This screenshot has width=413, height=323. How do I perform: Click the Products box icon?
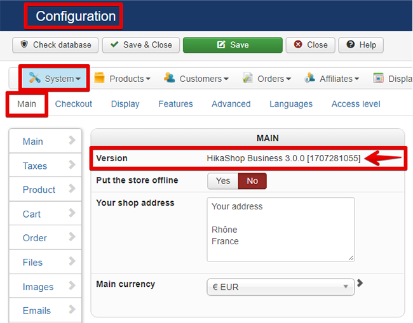(x=100, y=77)
